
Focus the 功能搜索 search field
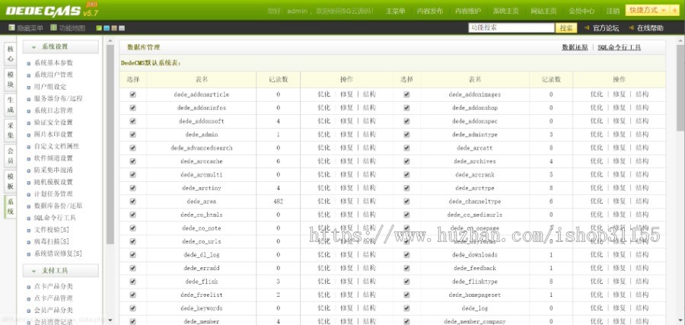point(511,27)
